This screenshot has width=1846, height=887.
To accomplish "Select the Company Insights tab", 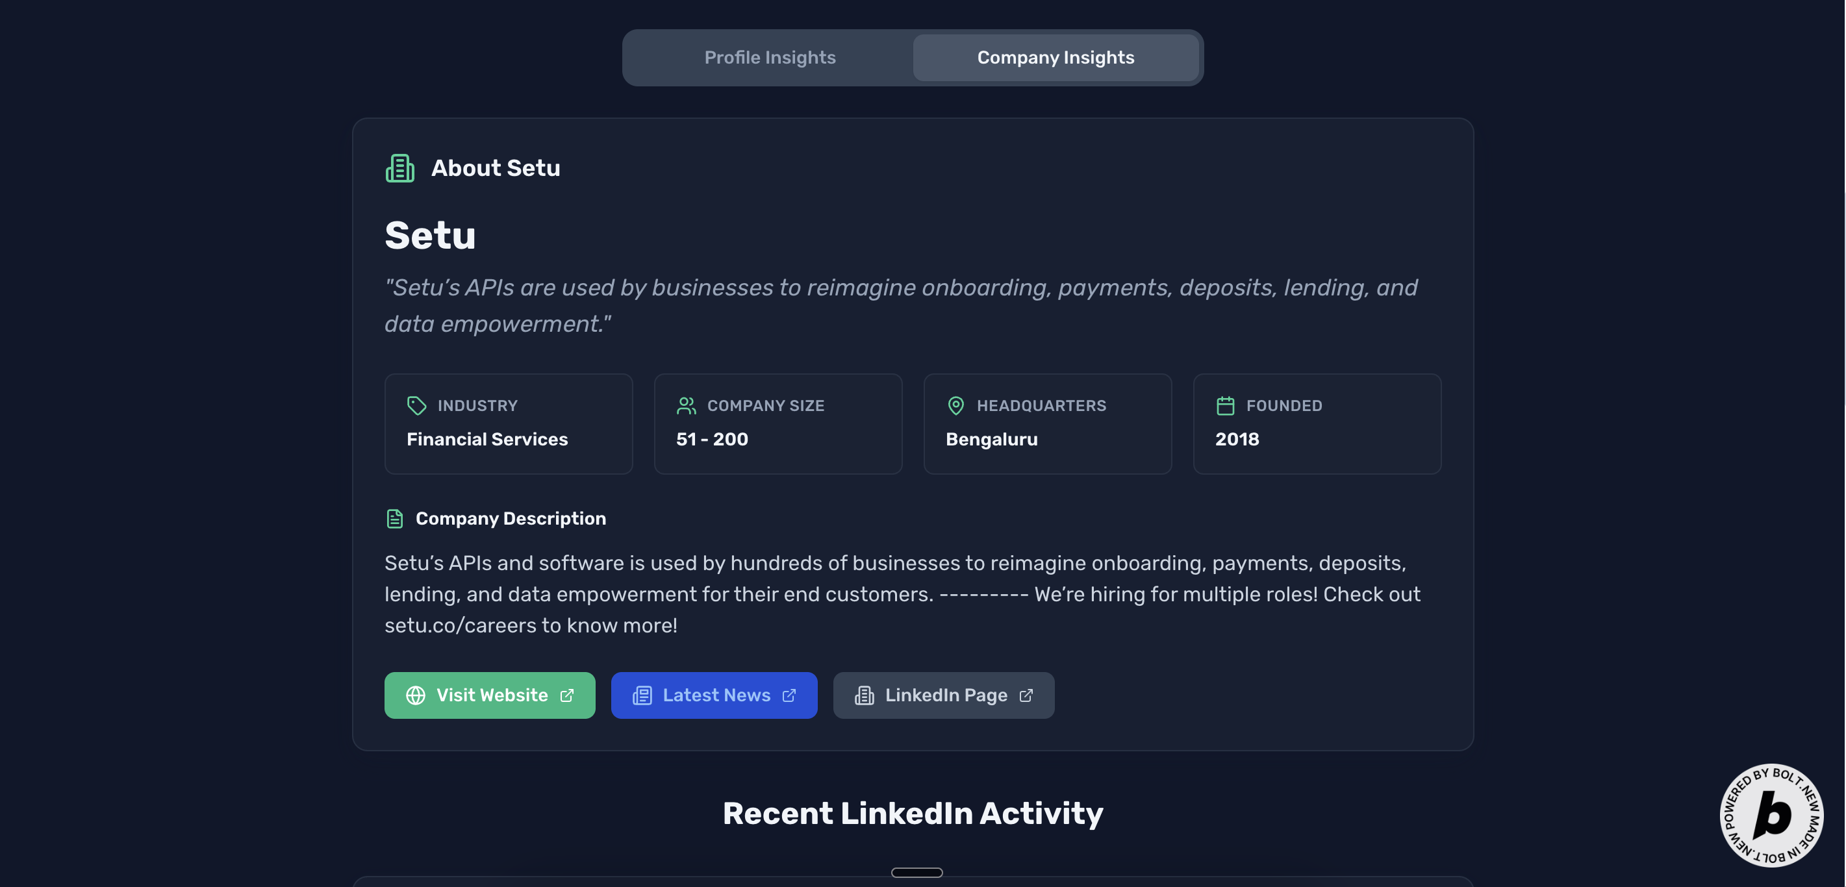I will pos(1055,57).
